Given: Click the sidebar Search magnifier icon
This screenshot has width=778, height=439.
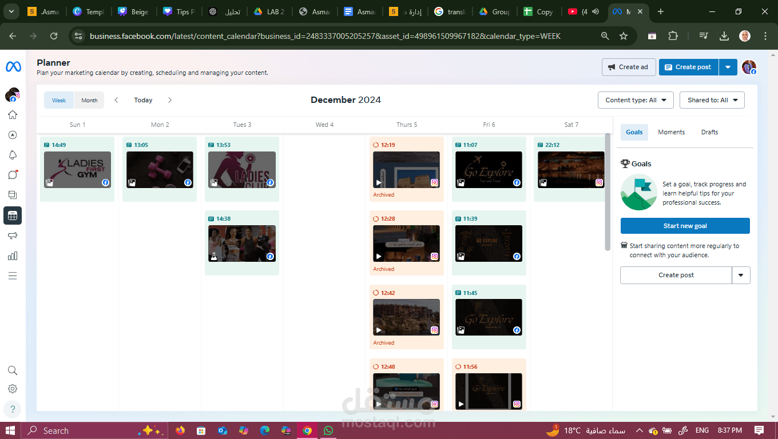Looking at the screenshot, I should coord(13,370).
